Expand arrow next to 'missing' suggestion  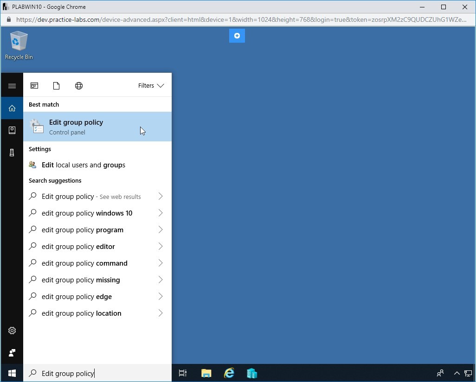click(x=161, y=280)
